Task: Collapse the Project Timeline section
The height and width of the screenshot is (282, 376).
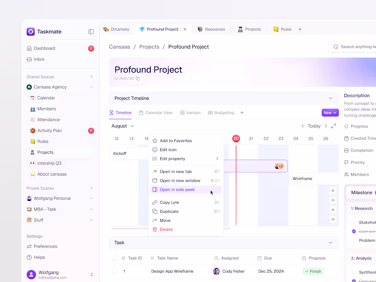Action: 331,98
